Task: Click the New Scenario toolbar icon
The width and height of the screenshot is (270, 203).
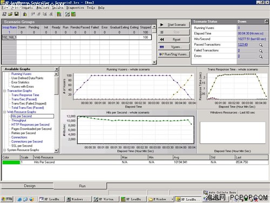Action: click(4, 14)
